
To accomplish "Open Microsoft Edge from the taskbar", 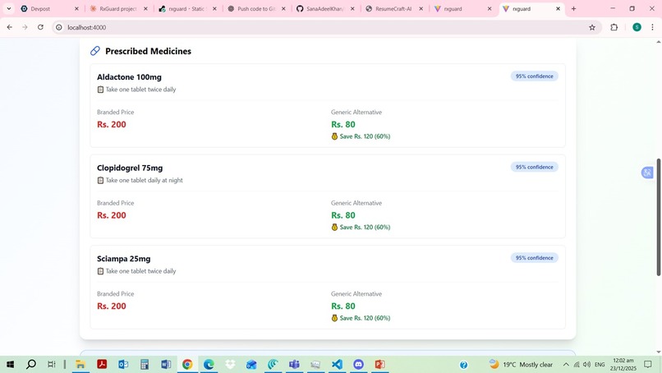I will click(x=209, y=364).
